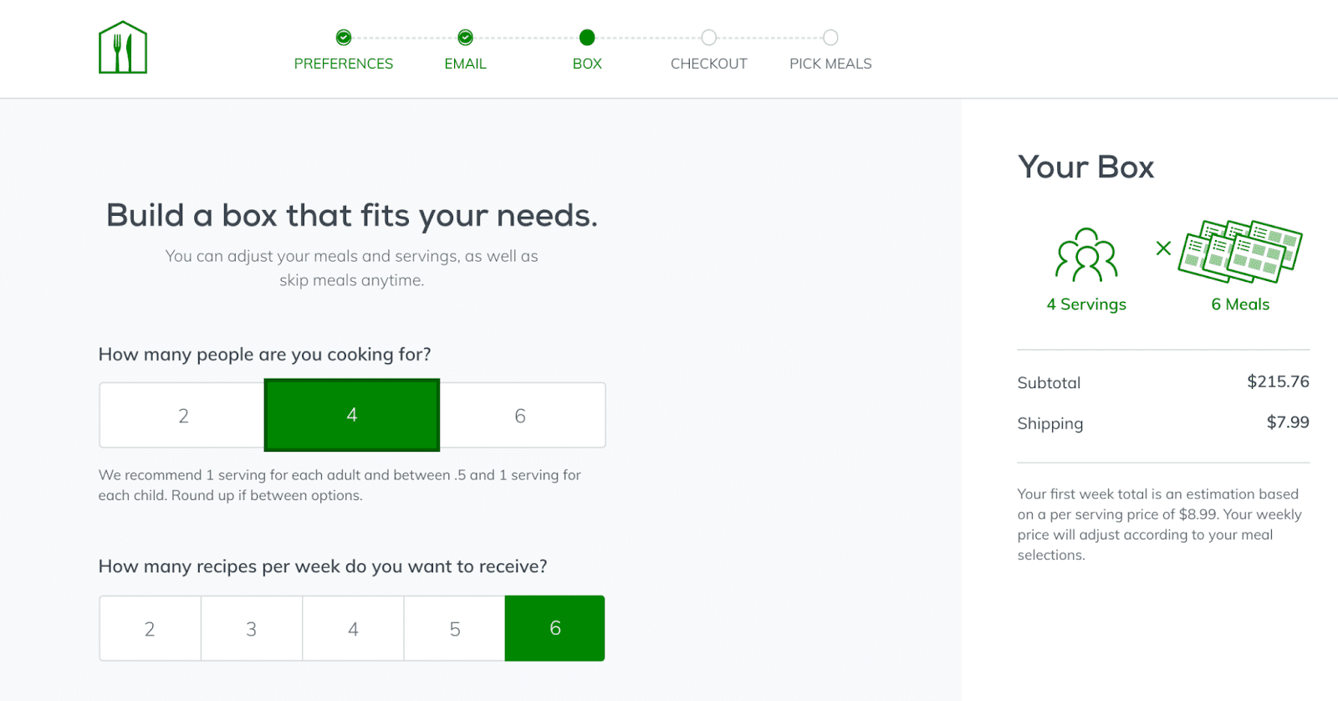Select 4 recipes per week
The image size is (1338, 701).
pos(353,629)
